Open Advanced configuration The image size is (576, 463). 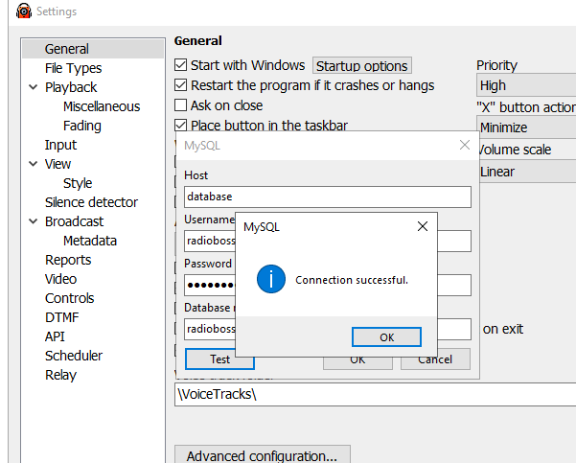tap(262, 455)
